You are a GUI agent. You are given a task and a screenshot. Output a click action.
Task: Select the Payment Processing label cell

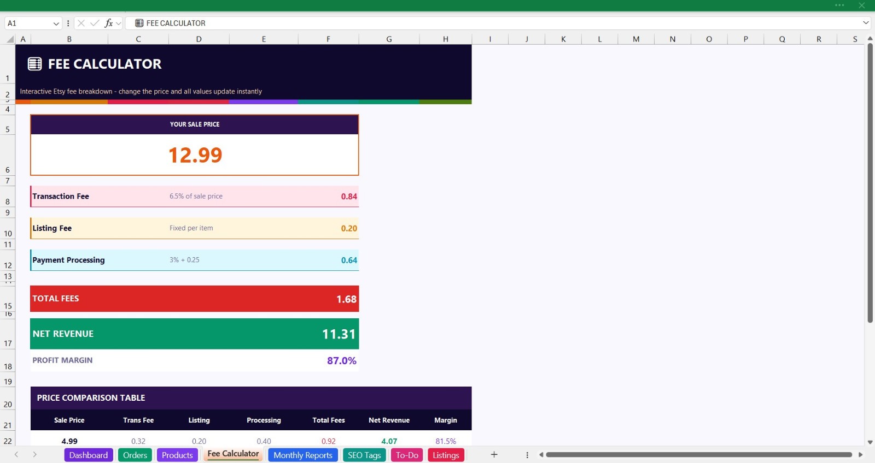click(68, 260)
